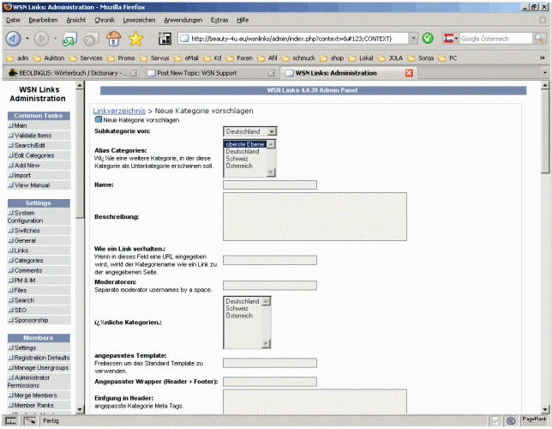Viewport: 552px width, 429px height.
Task: Click the Beschreibung text area
Action: pos(315,216)
